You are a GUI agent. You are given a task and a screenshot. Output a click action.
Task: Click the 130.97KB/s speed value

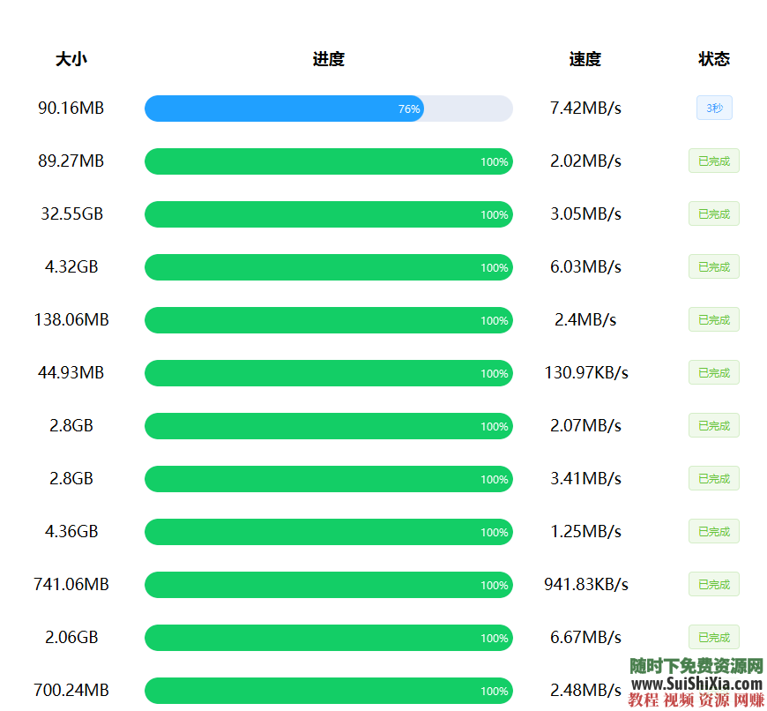pyautogui.click(x=585, y=372)
